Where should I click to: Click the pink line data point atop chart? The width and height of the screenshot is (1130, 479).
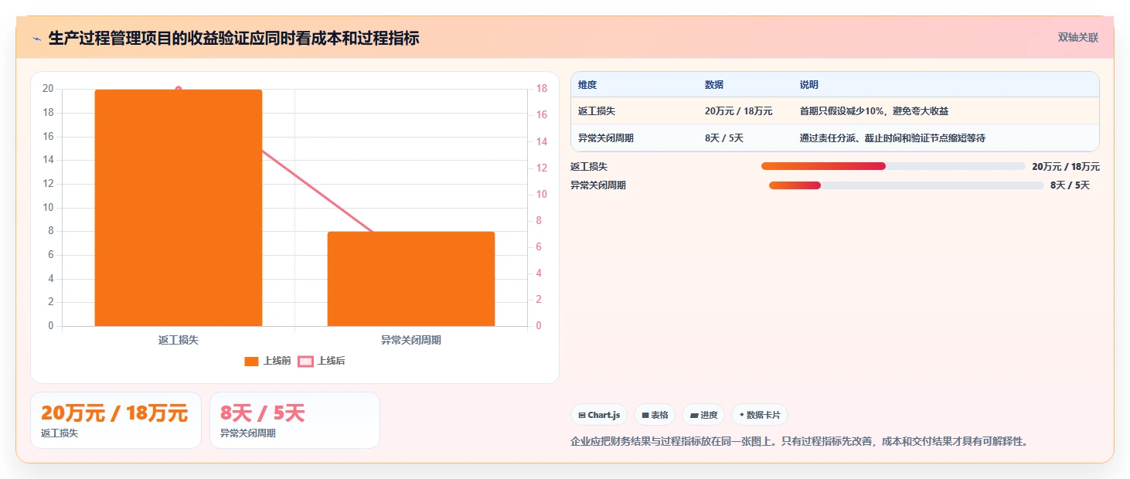point(179,90)
